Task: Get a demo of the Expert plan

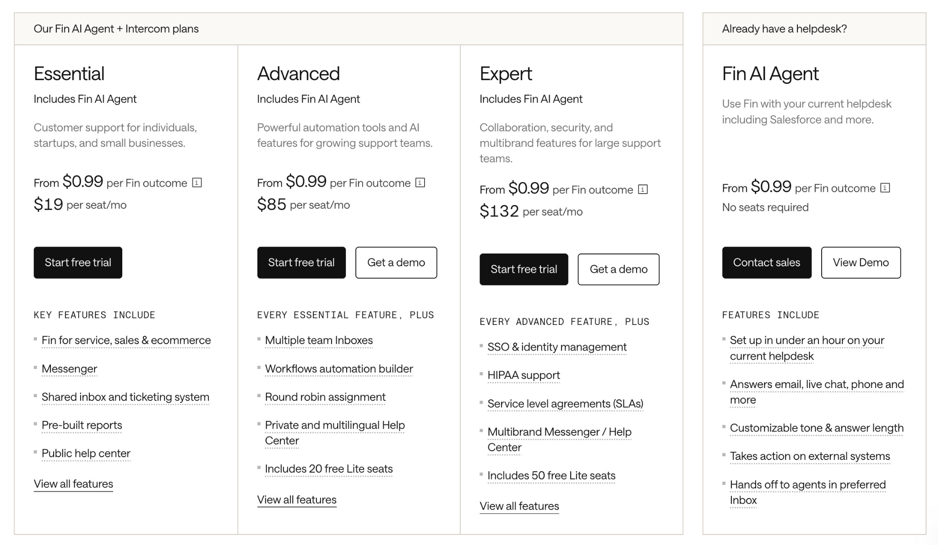Action: [x=619, y=270]
